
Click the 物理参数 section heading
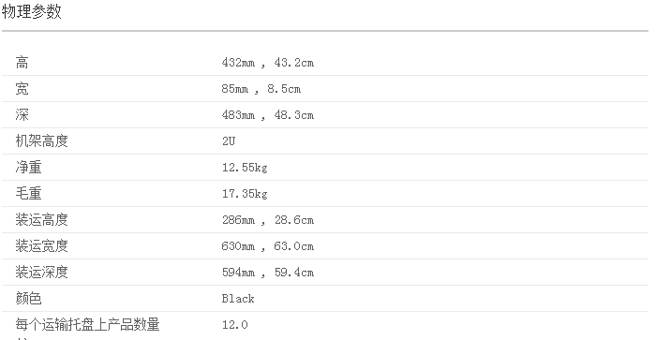(31, 11)
